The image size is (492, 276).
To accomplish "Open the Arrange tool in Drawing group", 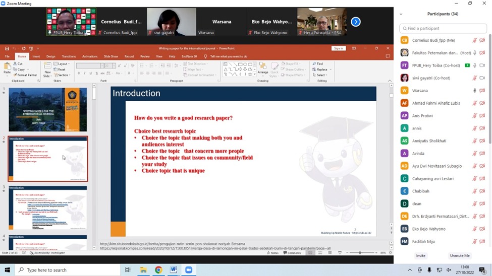I will [x=263, y=70].
